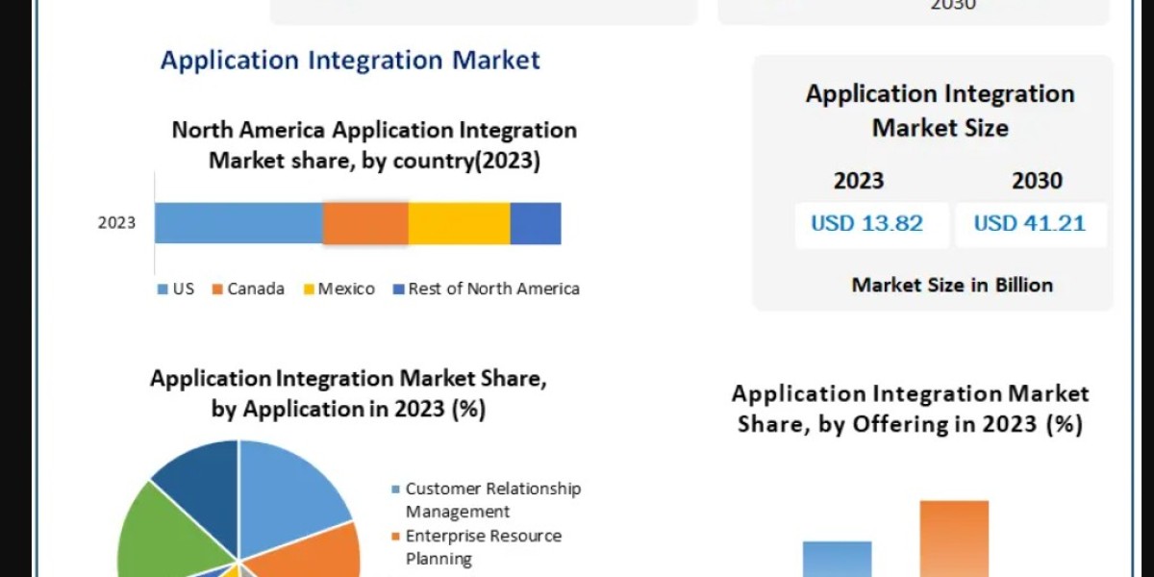
Task: Select the Rest of North America bar segment
Action: pyautogui.click(x=536, y=223)
